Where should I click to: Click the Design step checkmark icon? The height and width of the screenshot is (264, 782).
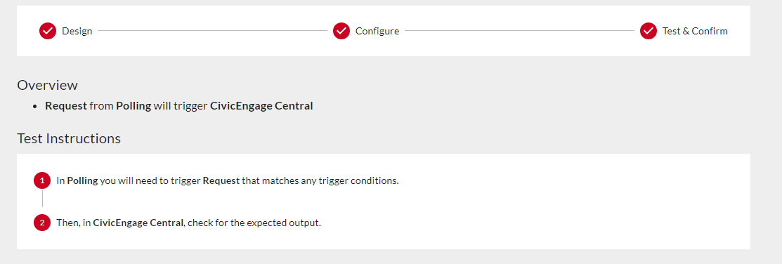click(x=47, y=31)
